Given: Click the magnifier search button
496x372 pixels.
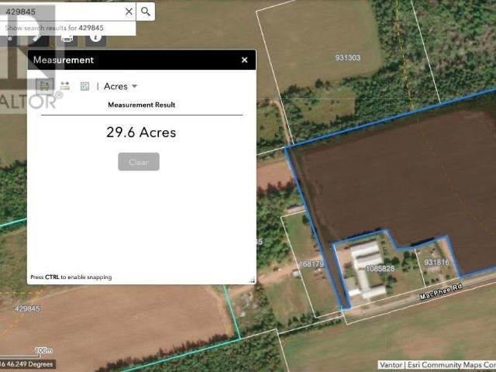Looking at the screenshot, I should (x=146, y=12).
